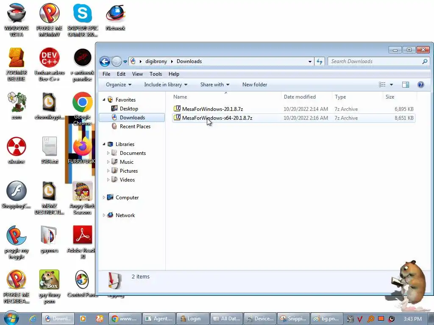Select the Embarcadero Dev-C++ desktop icon
Viewport: 434px width, 325px height.
pyautogui.click(x=49, y=64)
